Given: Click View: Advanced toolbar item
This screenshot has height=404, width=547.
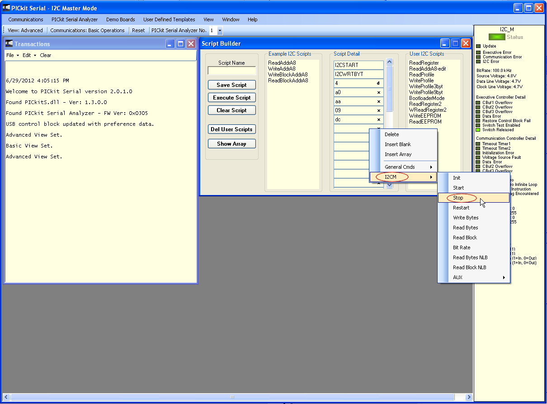Looking at the screenshot, I should (x=25, y=30).
